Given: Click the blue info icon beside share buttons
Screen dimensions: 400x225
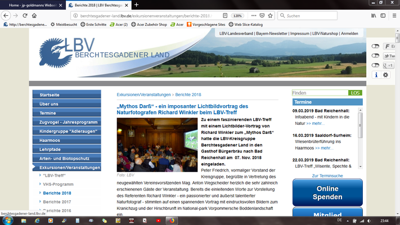Looking at the screenshot, I should (376, 75).
